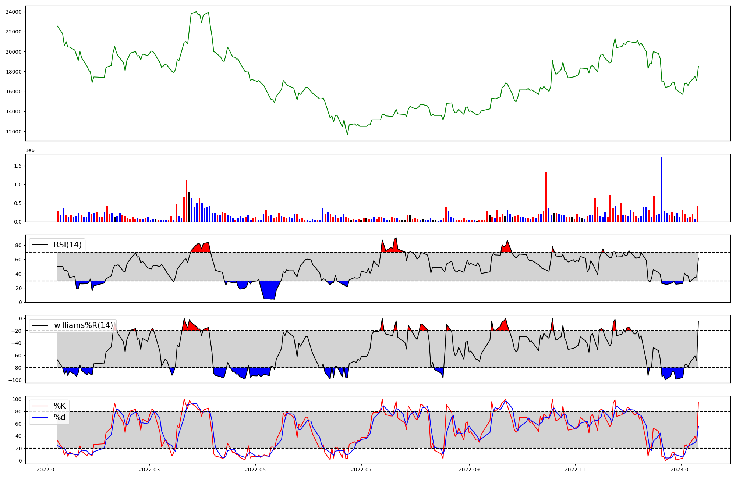Click the %K legend entry
This screenshot has width=736, height=478.
tap(60, 406)
